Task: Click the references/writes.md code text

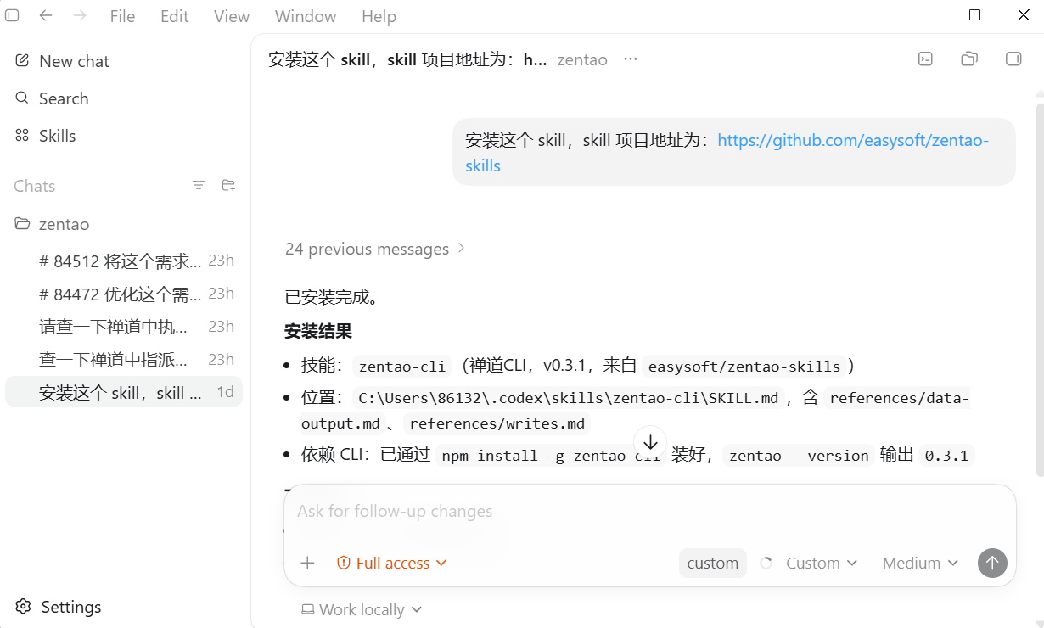Action: [x=497, y=423]
